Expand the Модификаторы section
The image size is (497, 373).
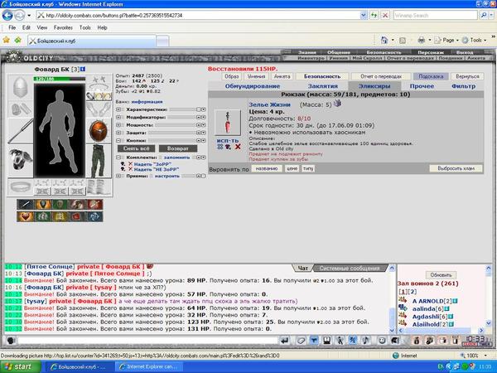pos(118,118)
